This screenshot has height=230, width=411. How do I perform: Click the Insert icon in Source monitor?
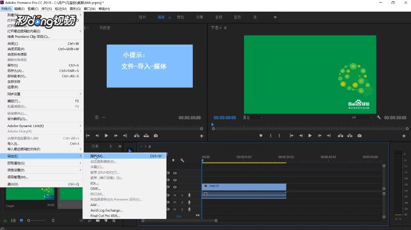[136, 135]
